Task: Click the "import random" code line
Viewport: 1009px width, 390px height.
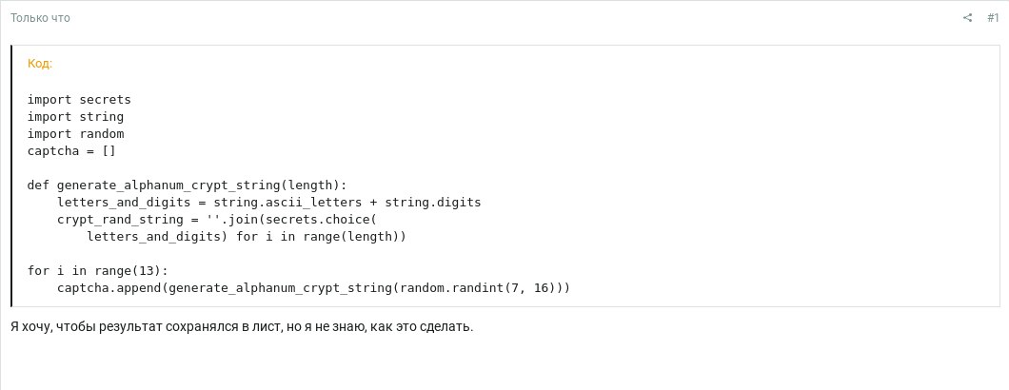Action: [75, 134]
